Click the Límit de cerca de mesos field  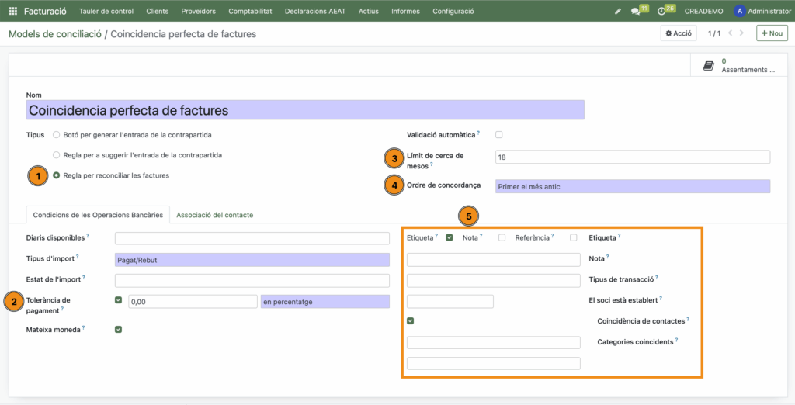632,157
